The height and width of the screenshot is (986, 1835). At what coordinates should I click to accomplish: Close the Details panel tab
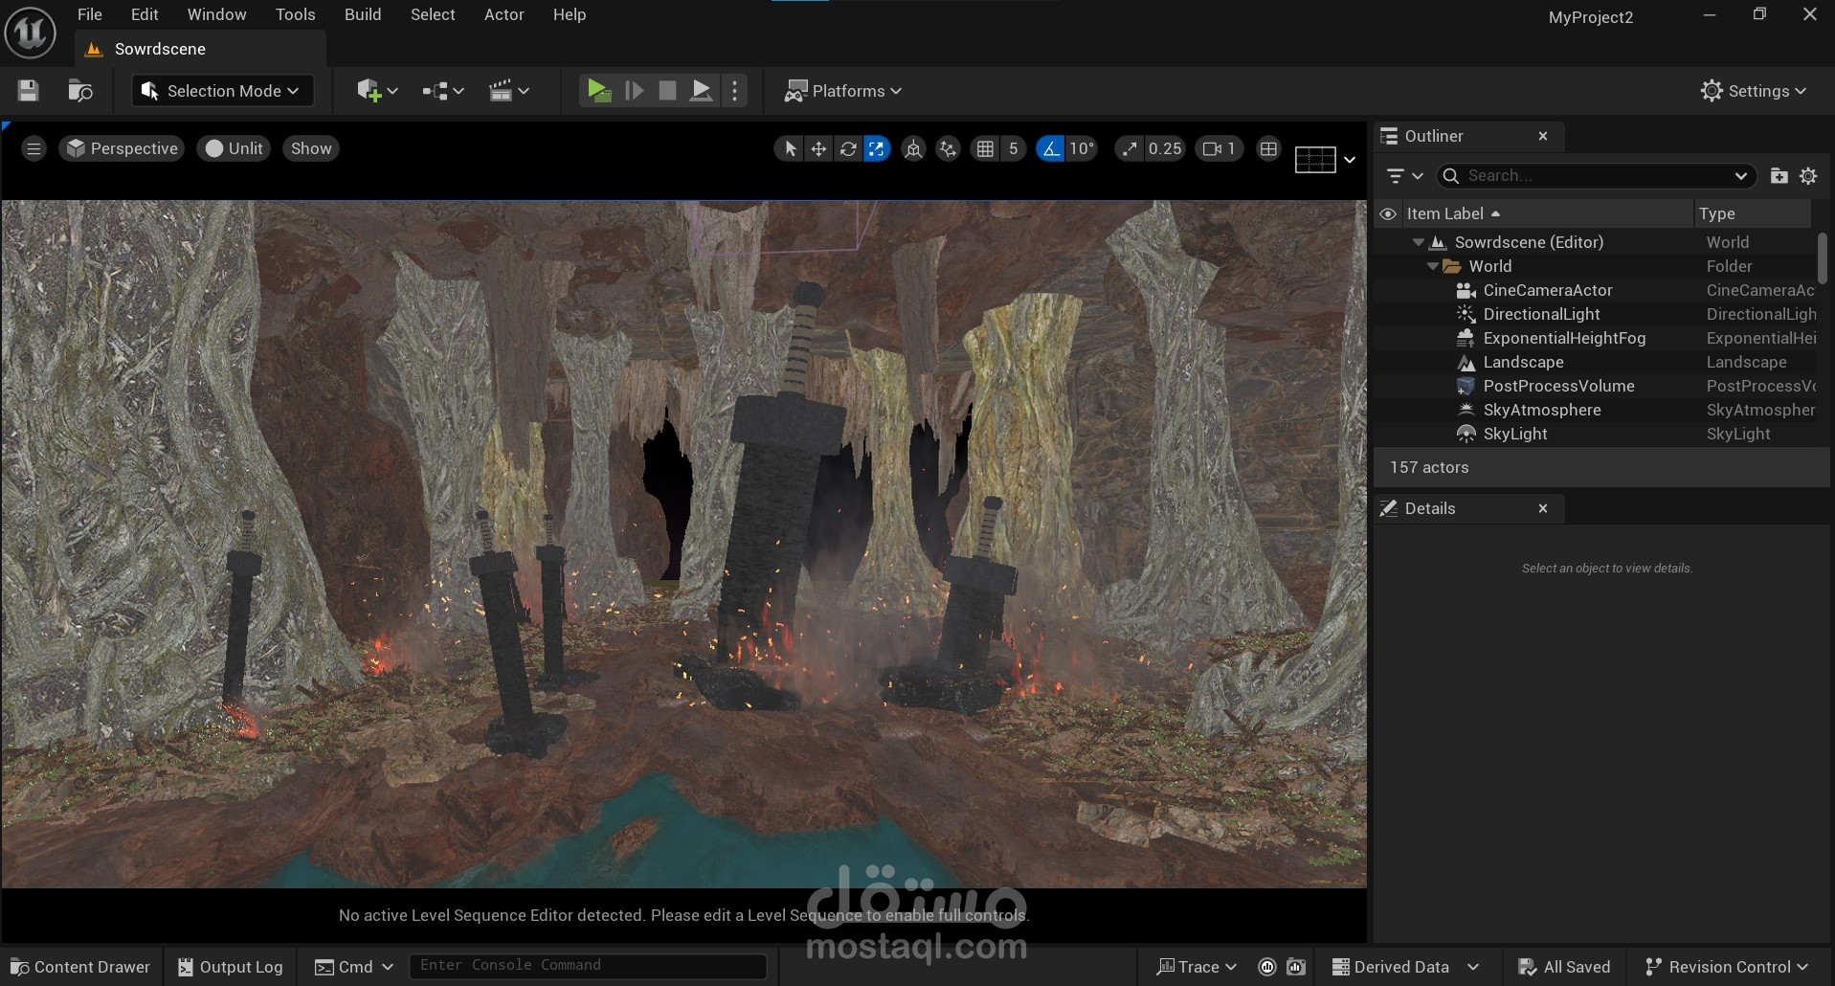[1543, 508]
